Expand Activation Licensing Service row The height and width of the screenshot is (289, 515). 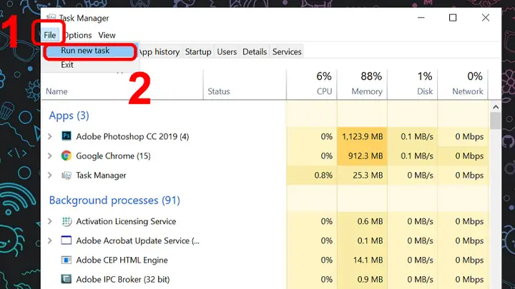[x=50, y=221]
